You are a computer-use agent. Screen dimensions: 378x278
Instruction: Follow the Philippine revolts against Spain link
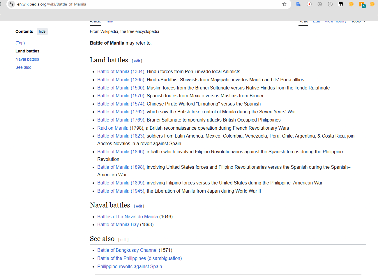point(129,267)
